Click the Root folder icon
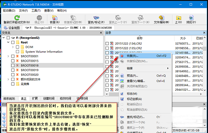208x133 pixels. click(18, 42)
